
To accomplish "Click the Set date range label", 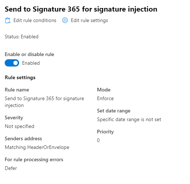I will point(114,111).
